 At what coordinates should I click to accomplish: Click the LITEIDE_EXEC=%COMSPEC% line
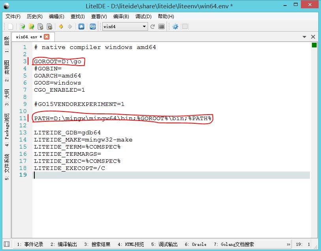77,161
